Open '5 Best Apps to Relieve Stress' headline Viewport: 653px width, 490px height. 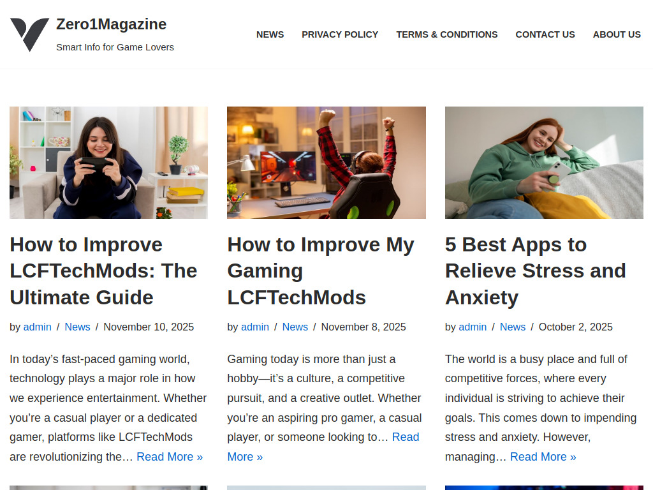coord(535,271)
